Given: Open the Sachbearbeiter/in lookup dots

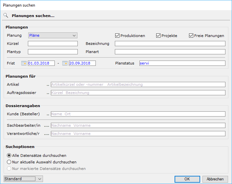Looking at the screenshot, I should pos(47,126).
